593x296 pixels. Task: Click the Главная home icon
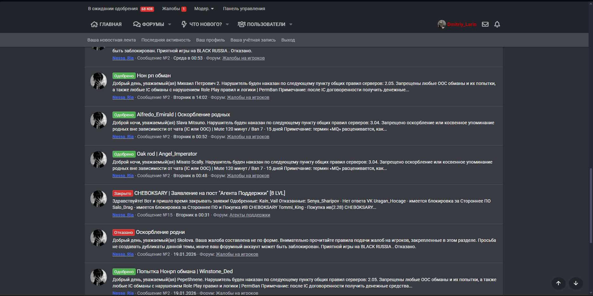tap(94, 24)
